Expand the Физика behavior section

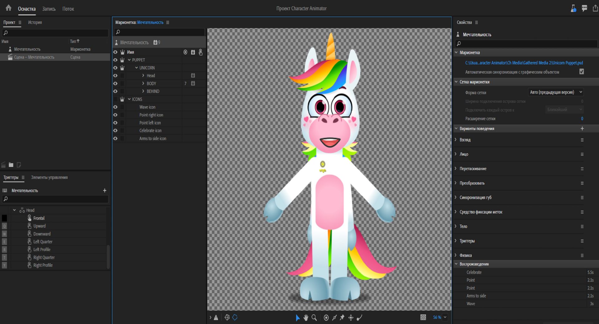point(456,255)
